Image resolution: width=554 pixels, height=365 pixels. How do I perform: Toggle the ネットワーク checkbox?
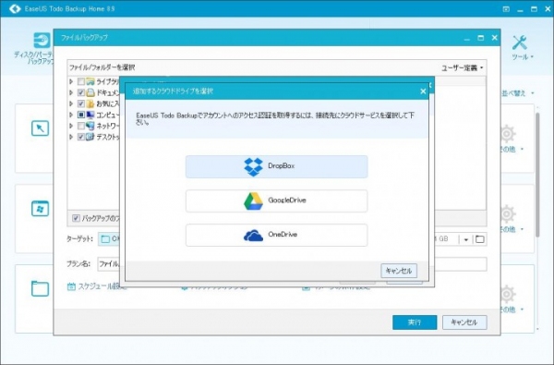point(81,126)
